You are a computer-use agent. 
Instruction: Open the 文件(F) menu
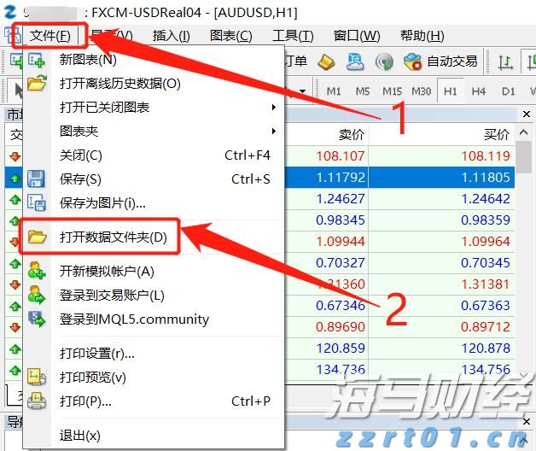point(50,35)
